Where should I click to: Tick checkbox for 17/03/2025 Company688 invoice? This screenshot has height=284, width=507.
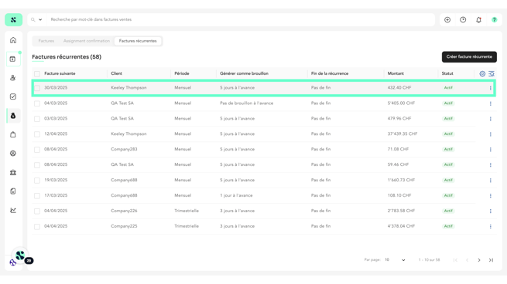(37, 196)
